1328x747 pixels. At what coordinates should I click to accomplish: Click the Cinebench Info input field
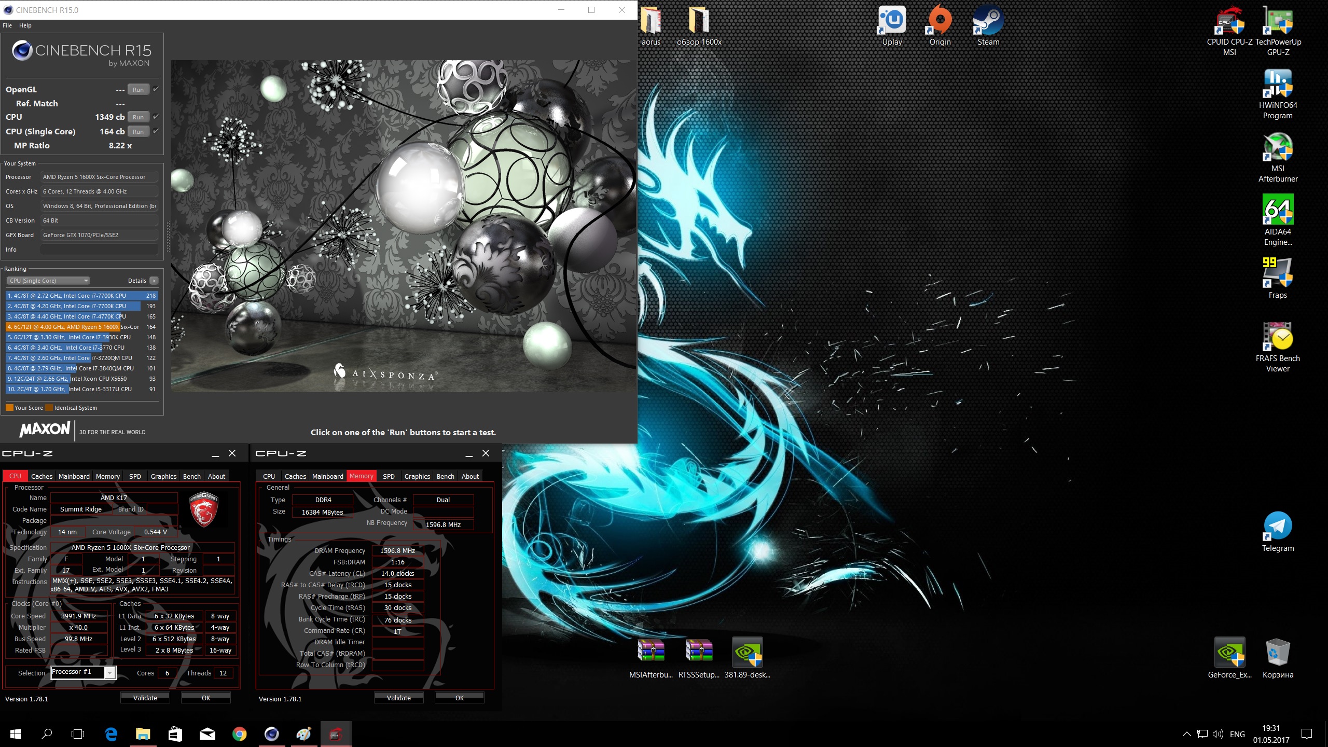[99, 250]
